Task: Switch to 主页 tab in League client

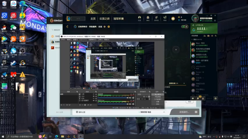Action: [93, 19]
